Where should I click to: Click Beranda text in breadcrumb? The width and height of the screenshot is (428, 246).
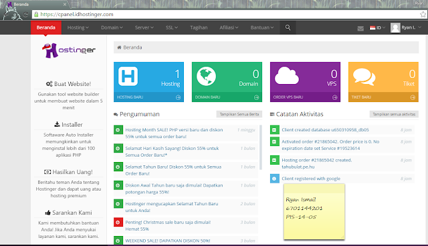click(x=132, y=47)
